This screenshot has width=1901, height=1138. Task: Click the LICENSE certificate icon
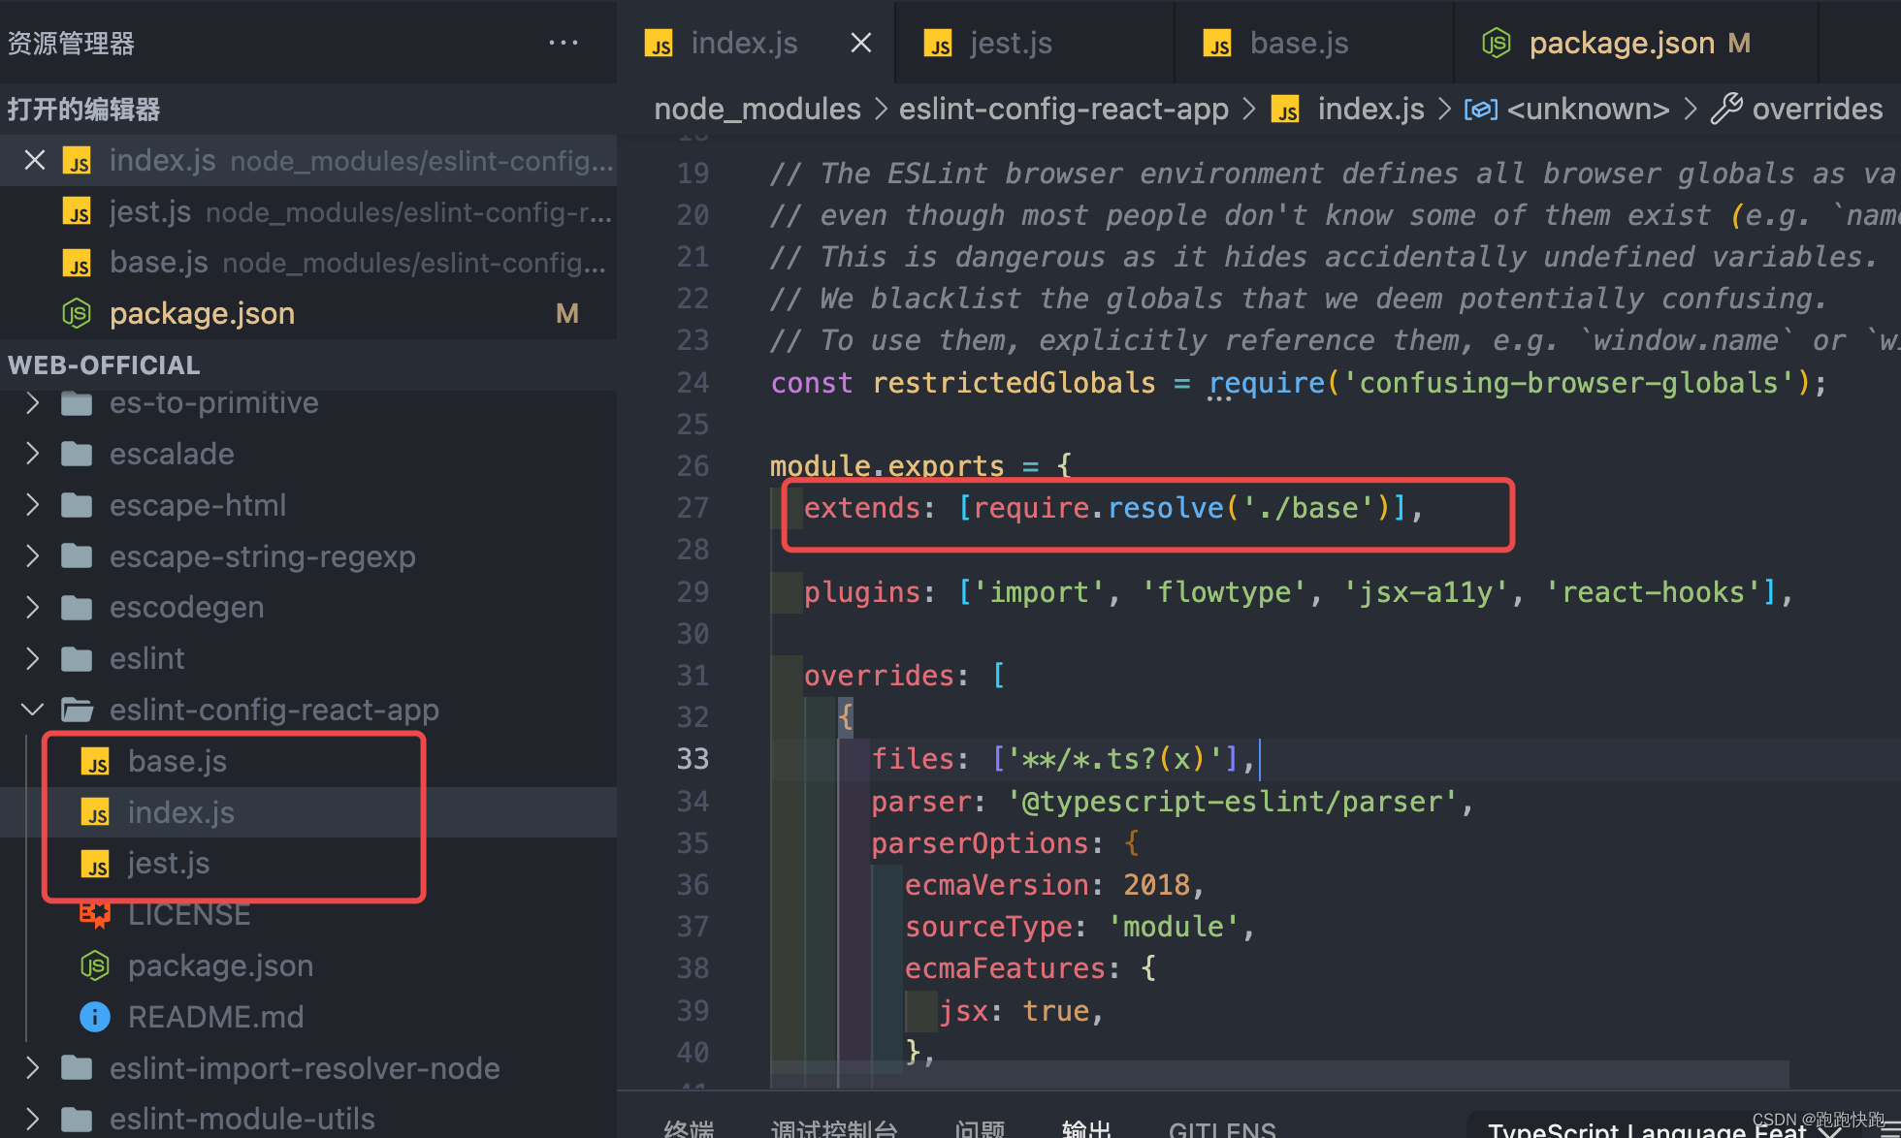click(x=95, y=914)
